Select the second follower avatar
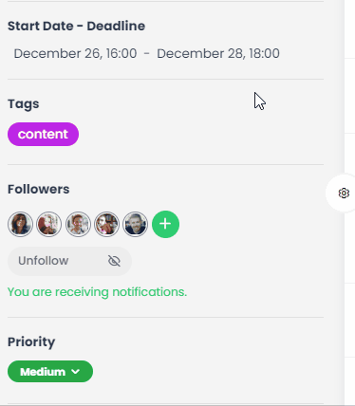The image size is (355, 406). [48, 224]
